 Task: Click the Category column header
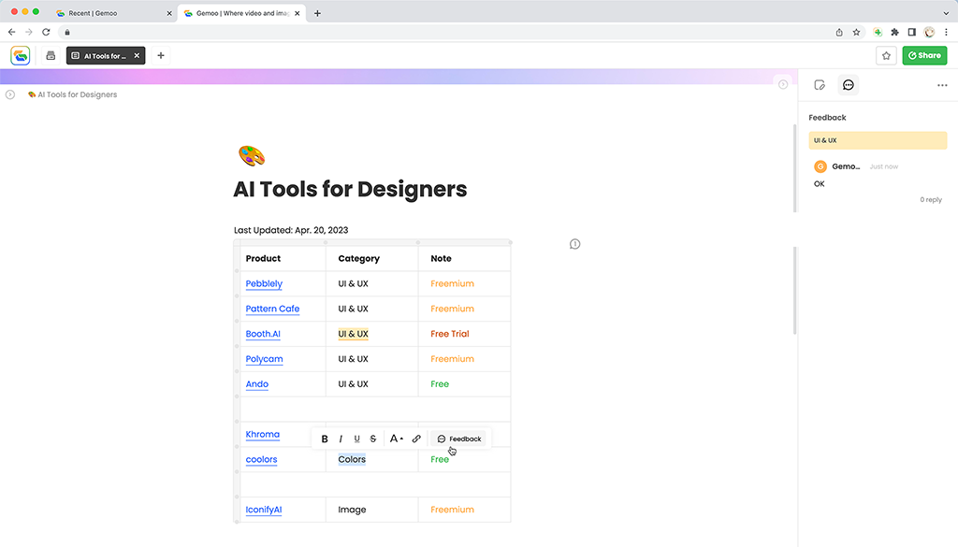[x=358, y=259]
